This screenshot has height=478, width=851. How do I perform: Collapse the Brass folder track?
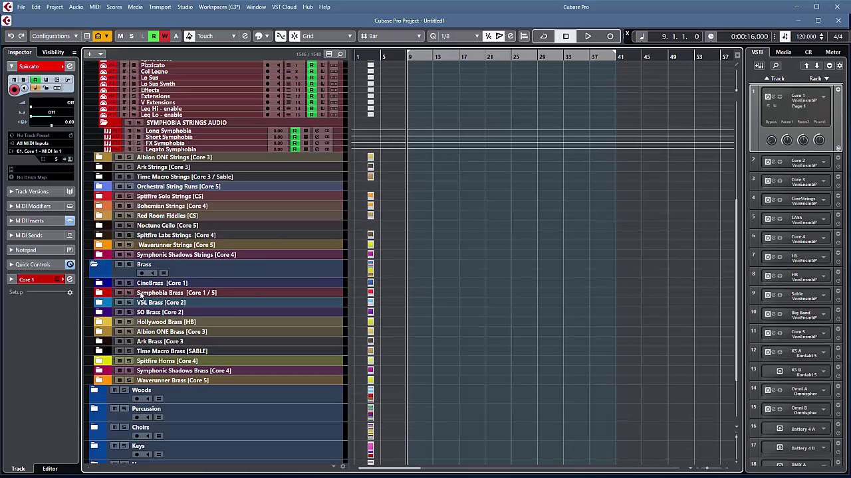point(94,264)
